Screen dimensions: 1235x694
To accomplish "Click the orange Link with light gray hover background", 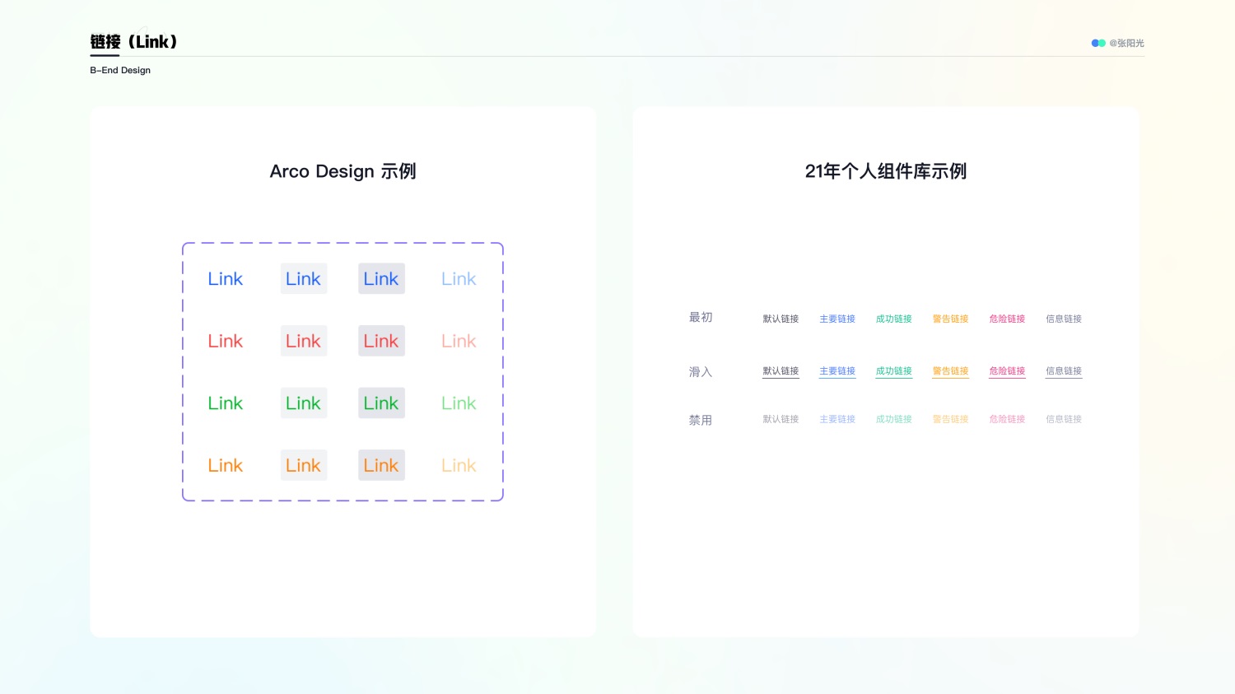I will [304, 465].
